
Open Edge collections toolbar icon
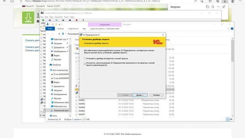click(217, 1)
